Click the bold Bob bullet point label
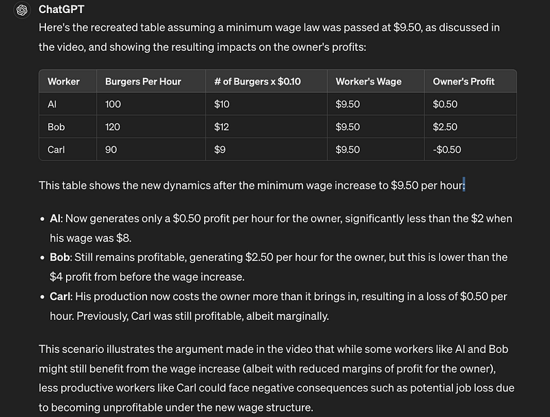The width and height of the screenshot is (550, 417). (x=59, y=257)
